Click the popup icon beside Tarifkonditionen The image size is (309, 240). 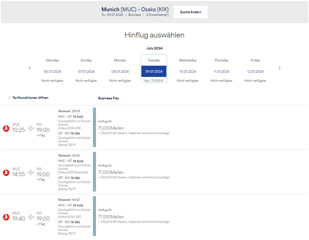click(x=10, y=97)
